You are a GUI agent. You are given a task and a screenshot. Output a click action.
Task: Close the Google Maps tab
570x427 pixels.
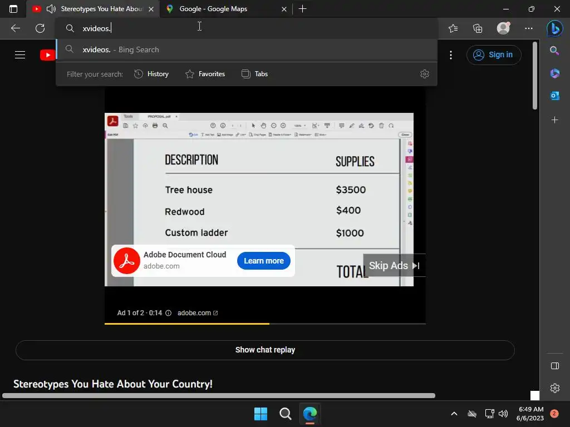pyautogui.click(x=284, y=9)
